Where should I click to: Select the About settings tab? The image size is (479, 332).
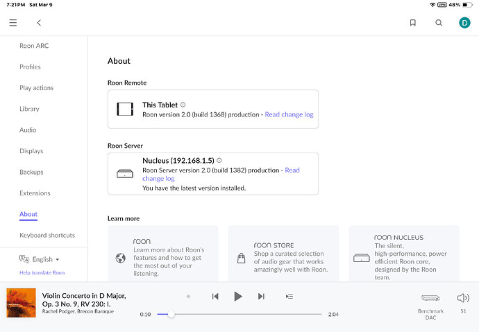[x=28, y=214]
